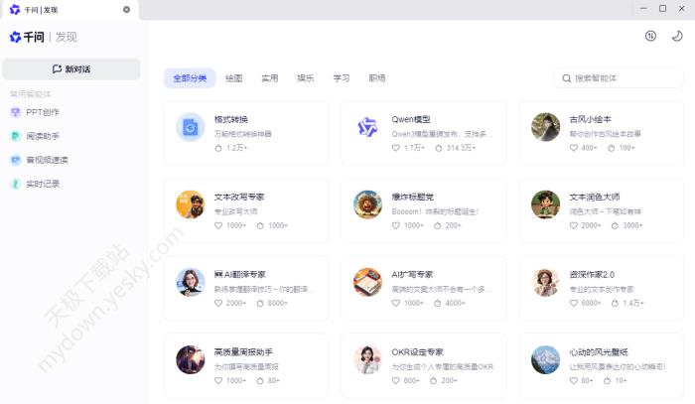The height and width of the screenshot is (404, 695).
Task: Click the 千问 logo in the sidebar header
Action: [28, 37]
